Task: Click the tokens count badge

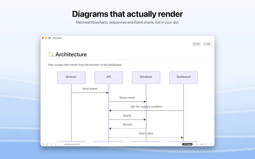Action: [x=187, y=144]
